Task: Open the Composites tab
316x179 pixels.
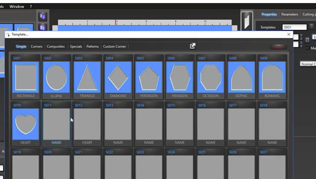Action: click(56, 46)
